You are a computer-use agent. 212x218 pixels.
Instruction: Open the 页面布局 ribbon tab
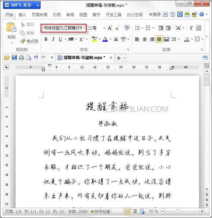pyautogui.click(x=40, y=15)
